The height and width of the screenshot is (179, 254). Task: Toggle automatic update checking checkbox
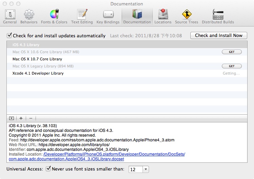point(9,35)
